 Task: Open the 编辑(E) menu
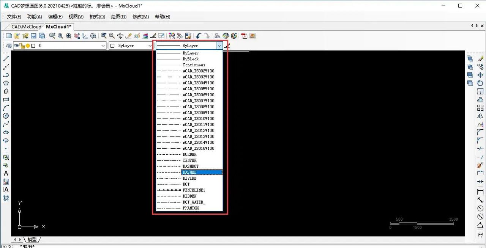(55, 17)
